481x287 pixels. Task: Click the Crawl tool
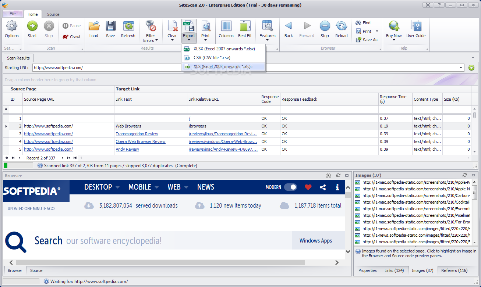click(x=71, y=37)
